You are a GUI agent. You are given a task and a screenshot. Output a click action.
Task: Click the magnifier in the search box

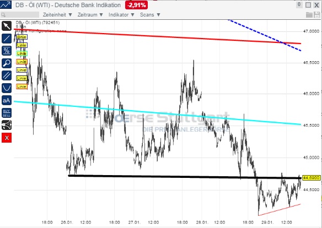click(3, 15)
